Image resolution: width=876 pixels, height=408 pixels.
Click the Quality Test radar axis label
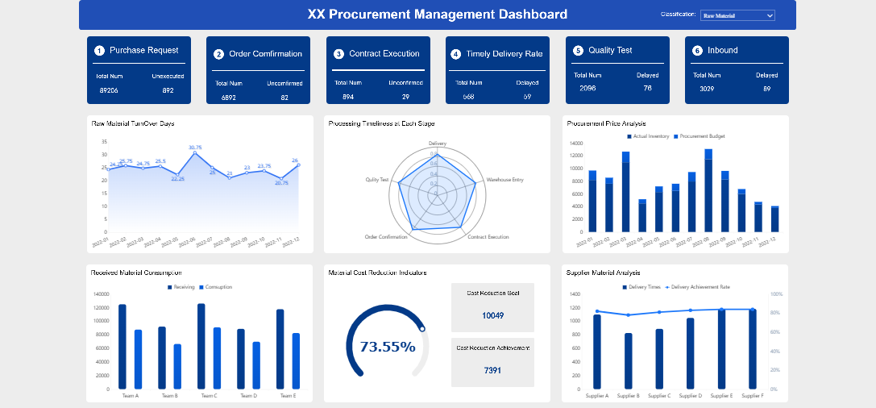click(x=377, y=180)
